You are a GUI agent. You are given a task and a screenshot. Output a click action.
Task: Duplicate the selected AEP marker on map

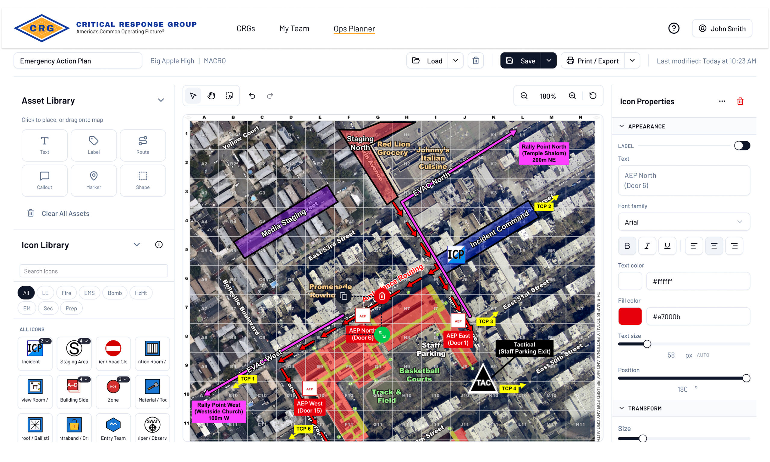[343, 296]
